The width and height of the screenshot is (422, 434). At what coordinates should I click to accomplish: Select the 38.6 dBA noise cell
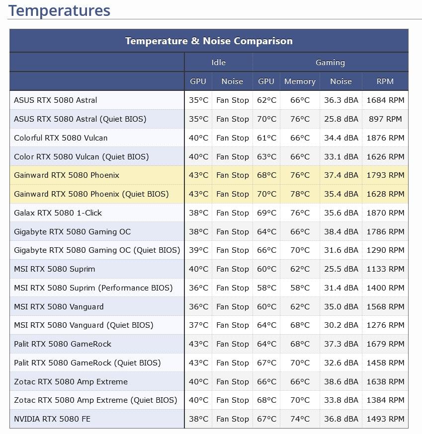tap(341, 382)
